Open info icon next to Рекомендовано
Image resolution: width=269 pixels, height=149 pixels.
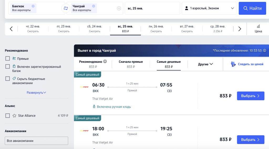point(105,62)
